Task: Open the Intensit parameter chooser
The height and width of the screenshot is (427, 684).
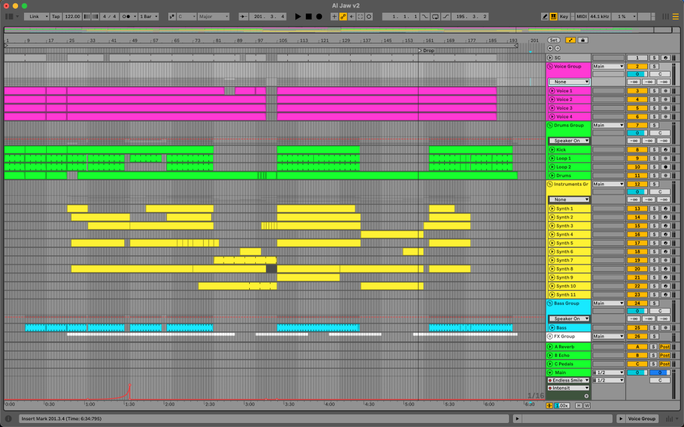Action: click(569, 388)
